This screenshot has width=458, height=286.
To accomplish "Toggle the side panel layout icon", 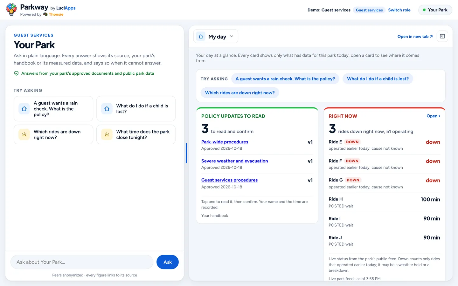I will pos(442,36).
